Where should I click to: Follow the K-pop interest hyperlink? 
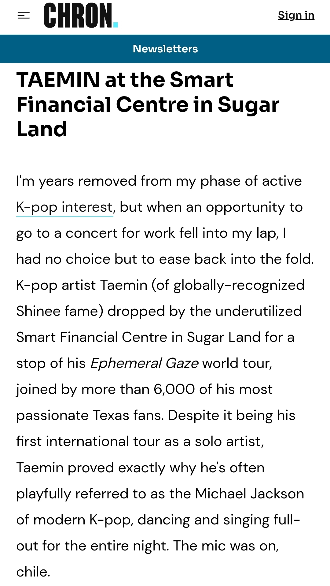tap(64, 207)
